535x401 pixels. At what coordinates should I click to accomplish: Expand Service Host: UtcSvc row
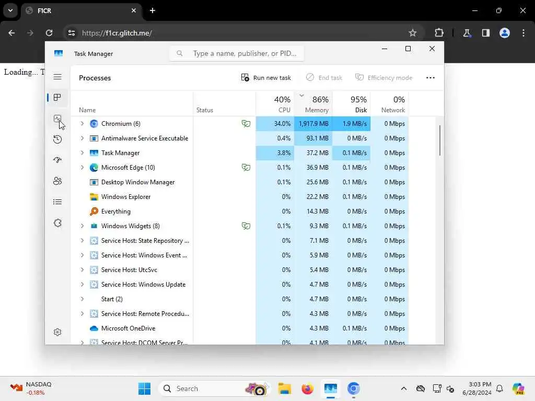pos(82,270)
